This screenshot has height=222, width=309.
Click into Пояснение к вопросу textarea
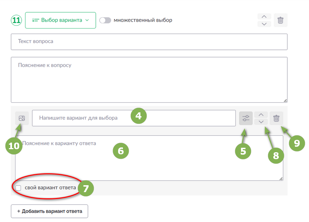coord(149,80)
